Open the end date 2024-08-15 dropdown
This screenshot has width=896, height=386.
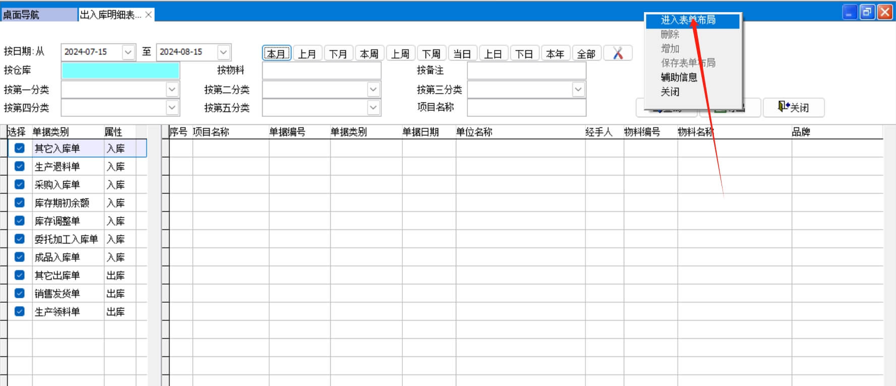(223, 52)
